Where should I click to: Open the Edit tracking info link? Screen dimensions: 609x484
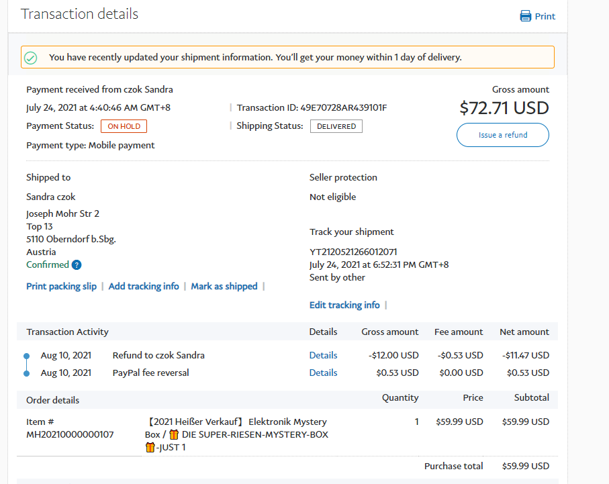click(344, 305)
